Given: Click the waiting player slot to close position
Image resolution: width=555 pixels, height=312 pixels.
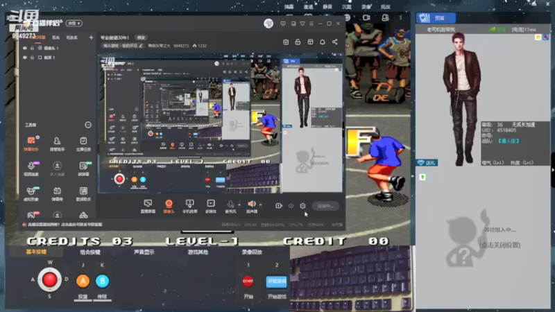Looking at the screenshot, I should pos(483,237).
